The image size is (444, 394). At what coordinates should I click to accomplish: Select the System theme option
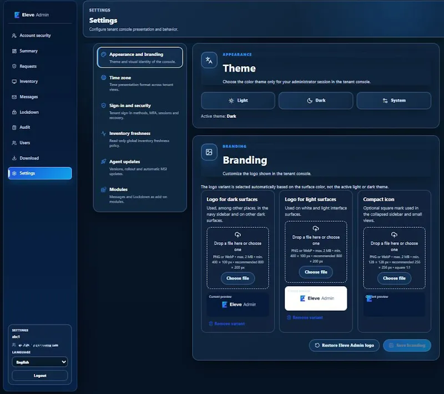point(394,101)
